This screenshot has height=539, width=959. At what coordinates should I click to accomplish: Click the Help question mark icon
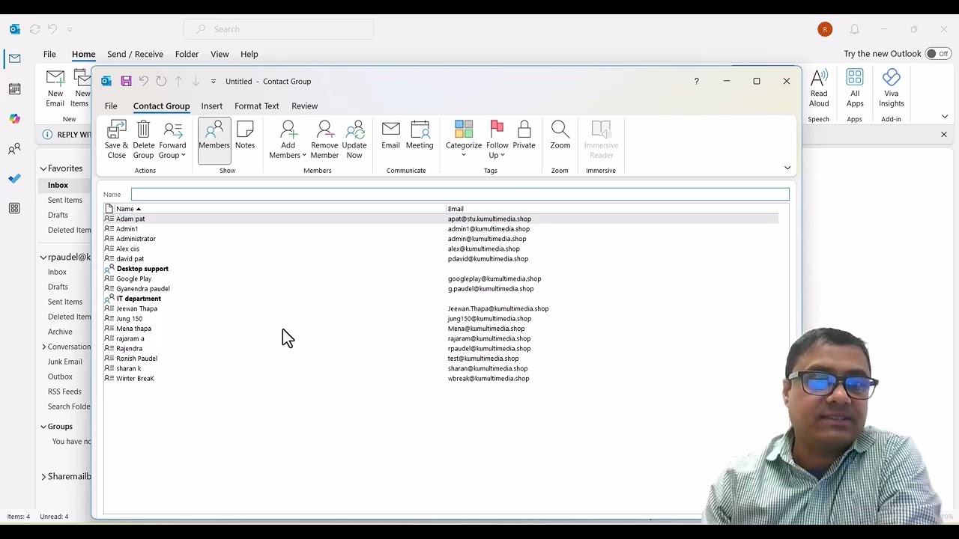pos(696,81)
